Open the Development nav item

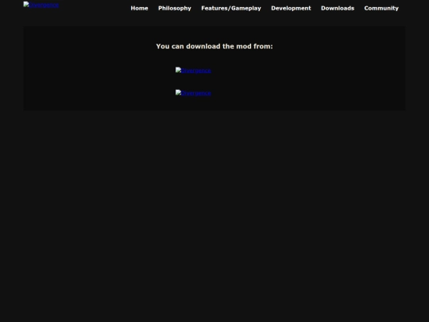tap(291, 8)
